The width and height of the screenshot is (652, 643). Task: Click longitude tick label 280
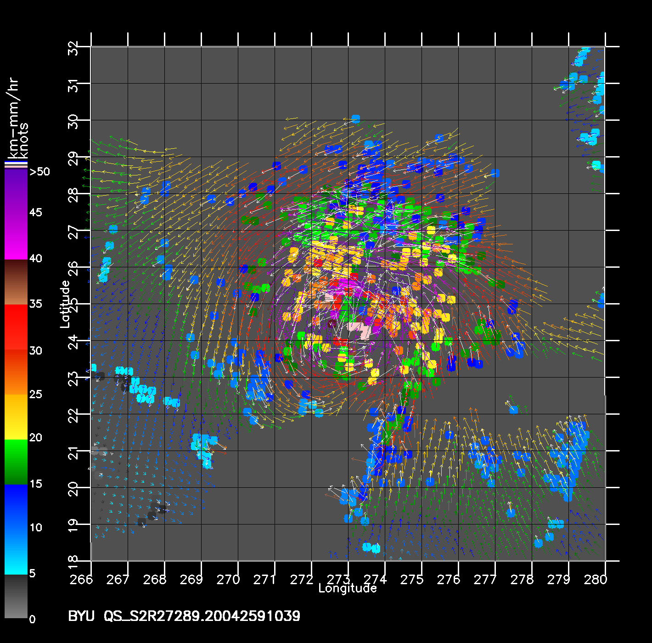tap(596, 580)
